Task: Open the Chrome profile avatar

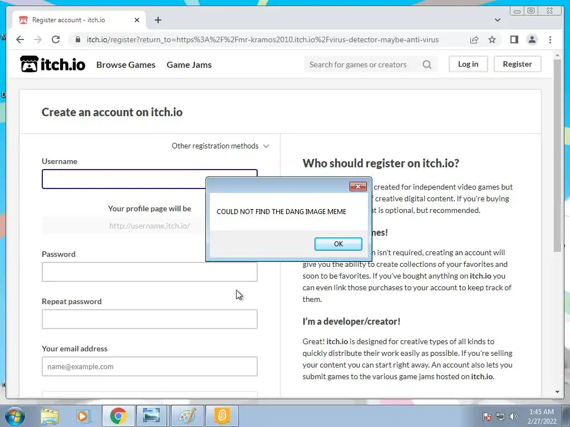Action: [532, 39]
